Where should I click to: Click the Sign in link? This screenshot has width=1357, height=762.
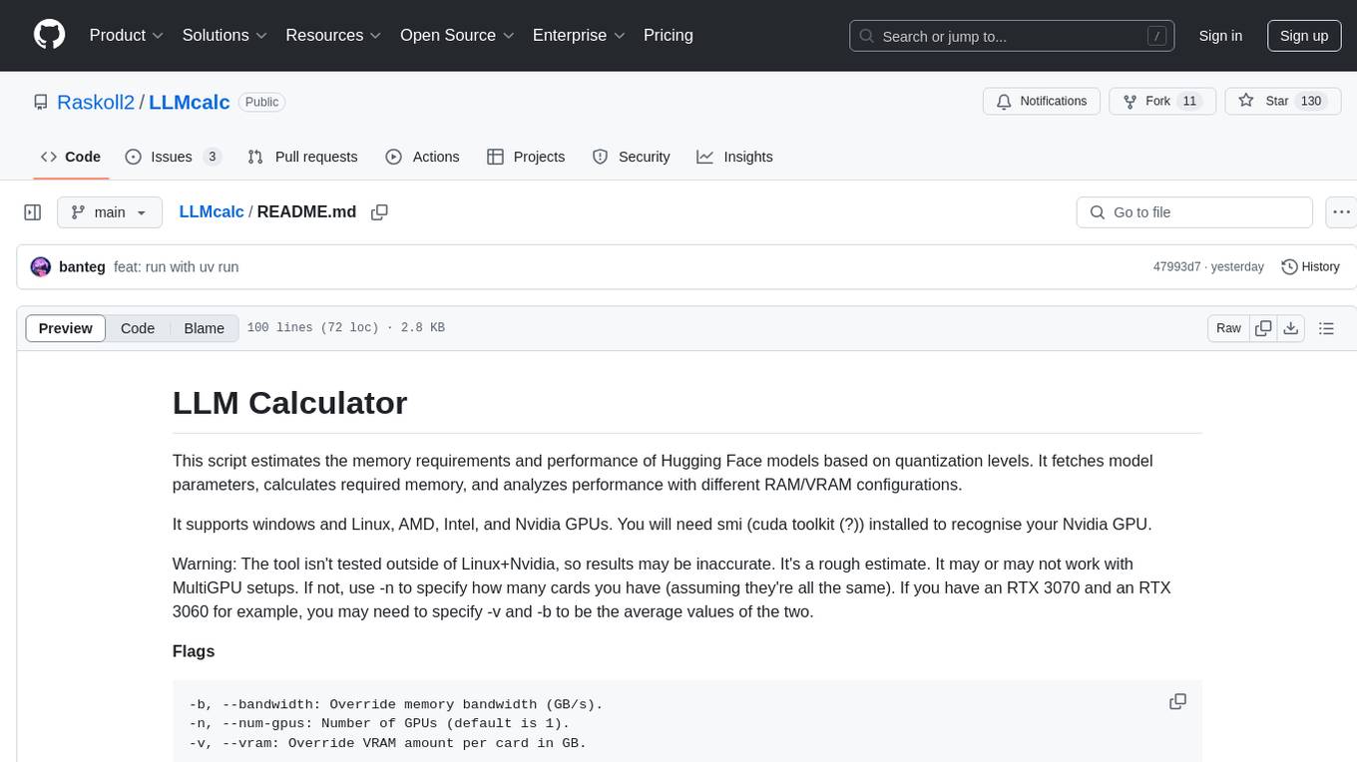(x=1220, y=36)
